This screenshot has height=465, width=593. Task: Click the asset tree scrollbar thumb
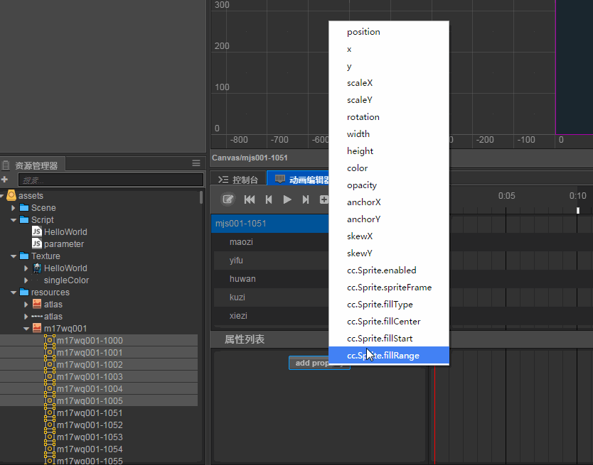click(201, 197)
